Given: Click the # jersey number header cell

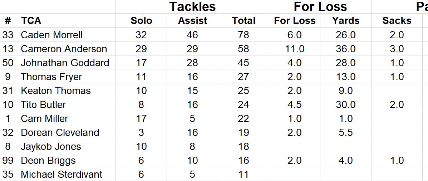Looking at the screenshot, I should (x=8, y=21).
